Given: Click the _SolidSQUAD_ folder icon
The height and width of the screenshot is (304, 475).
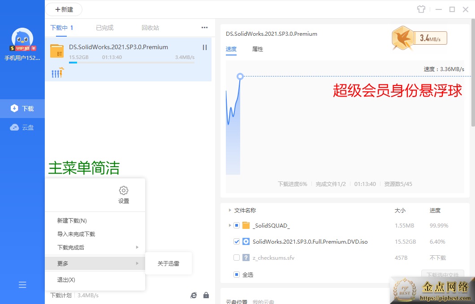Looking at the screenshot, I should [246, 225].
